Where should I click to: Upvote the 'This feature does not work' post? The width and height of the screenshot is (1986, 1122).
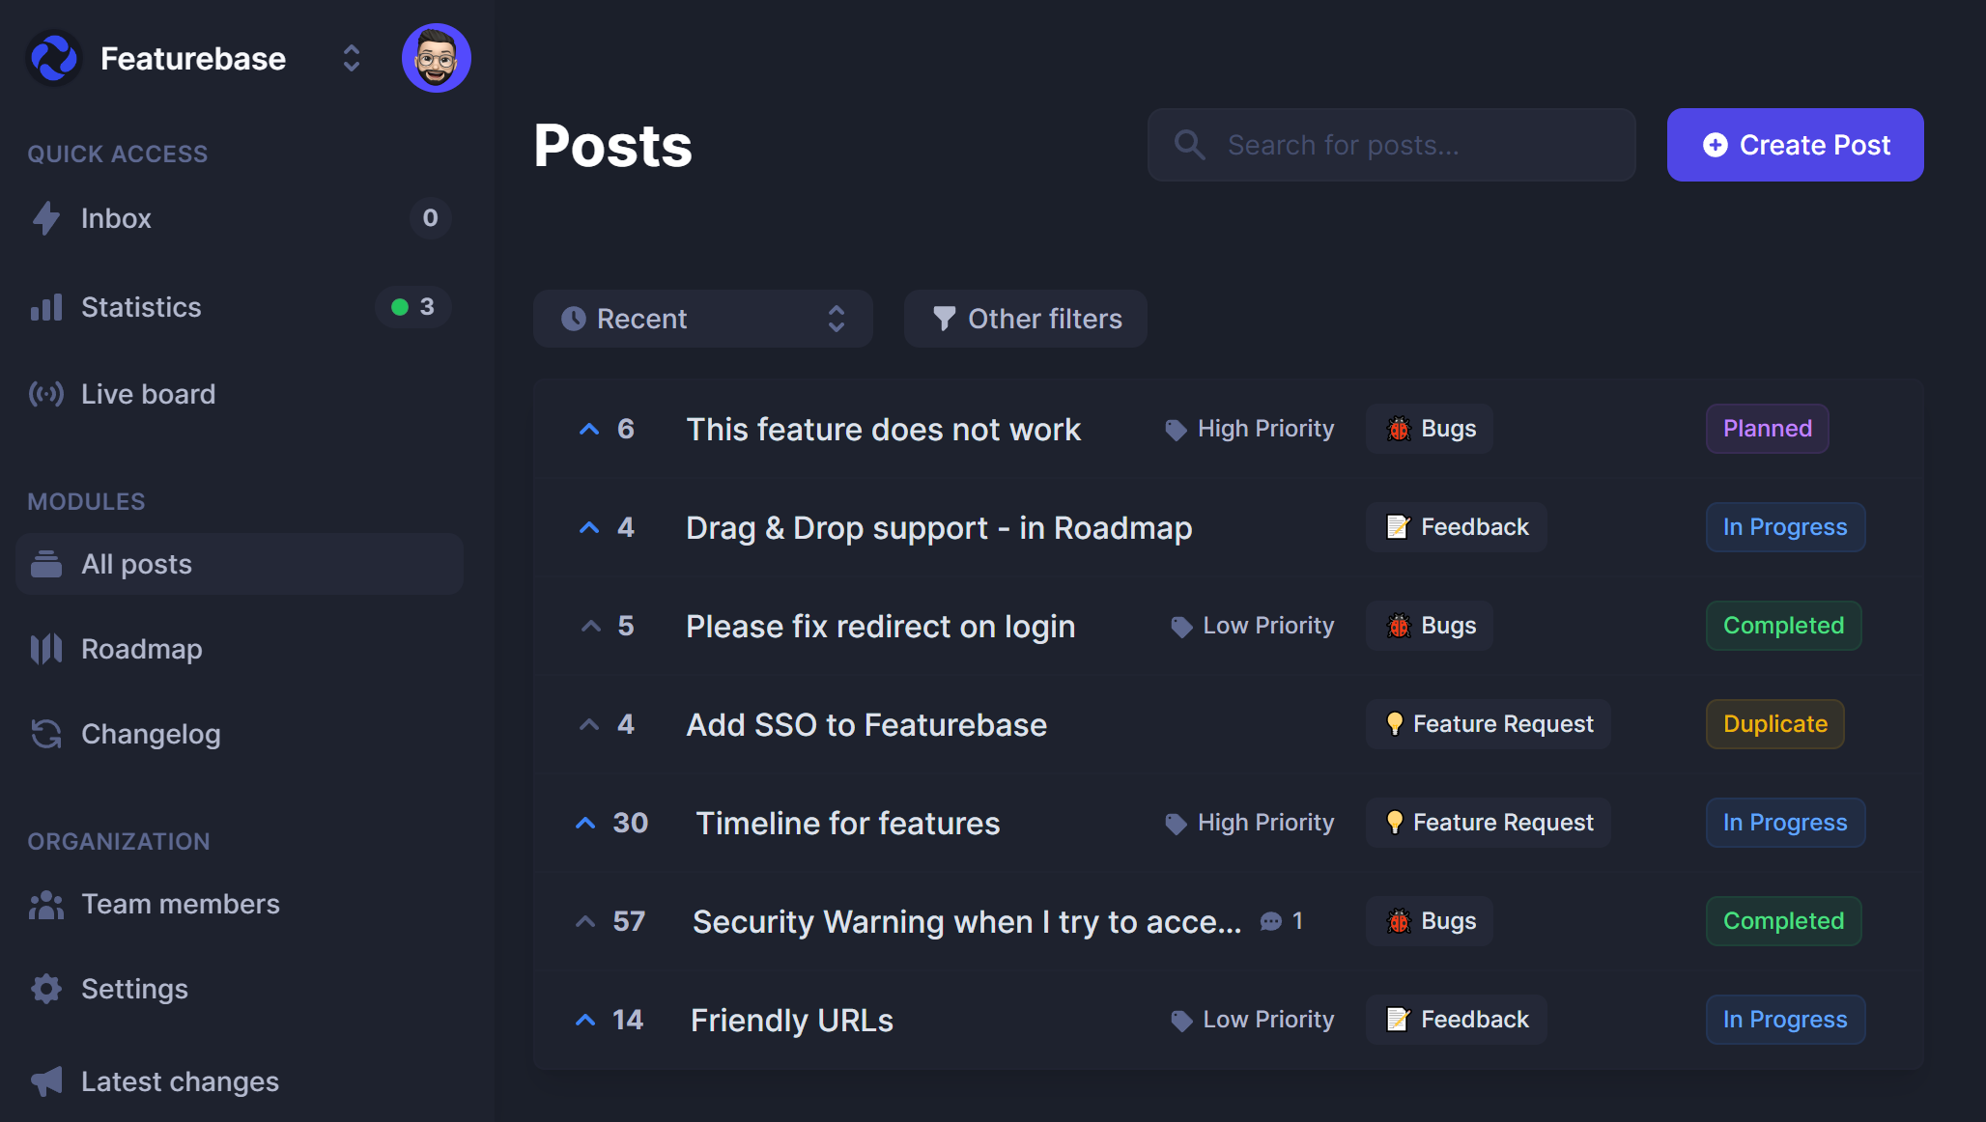(x=588, y=429)
